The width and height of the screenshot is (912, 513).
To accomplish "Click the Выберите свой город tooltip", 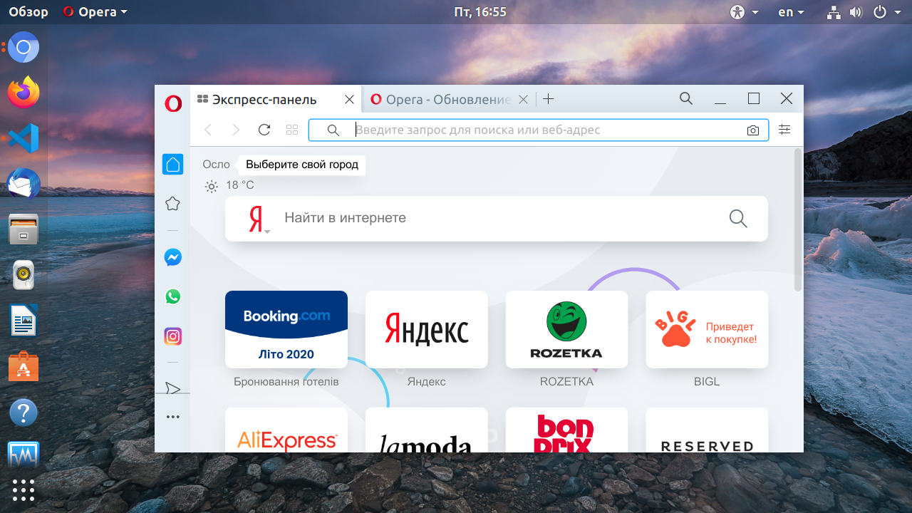I will [302, 165].
